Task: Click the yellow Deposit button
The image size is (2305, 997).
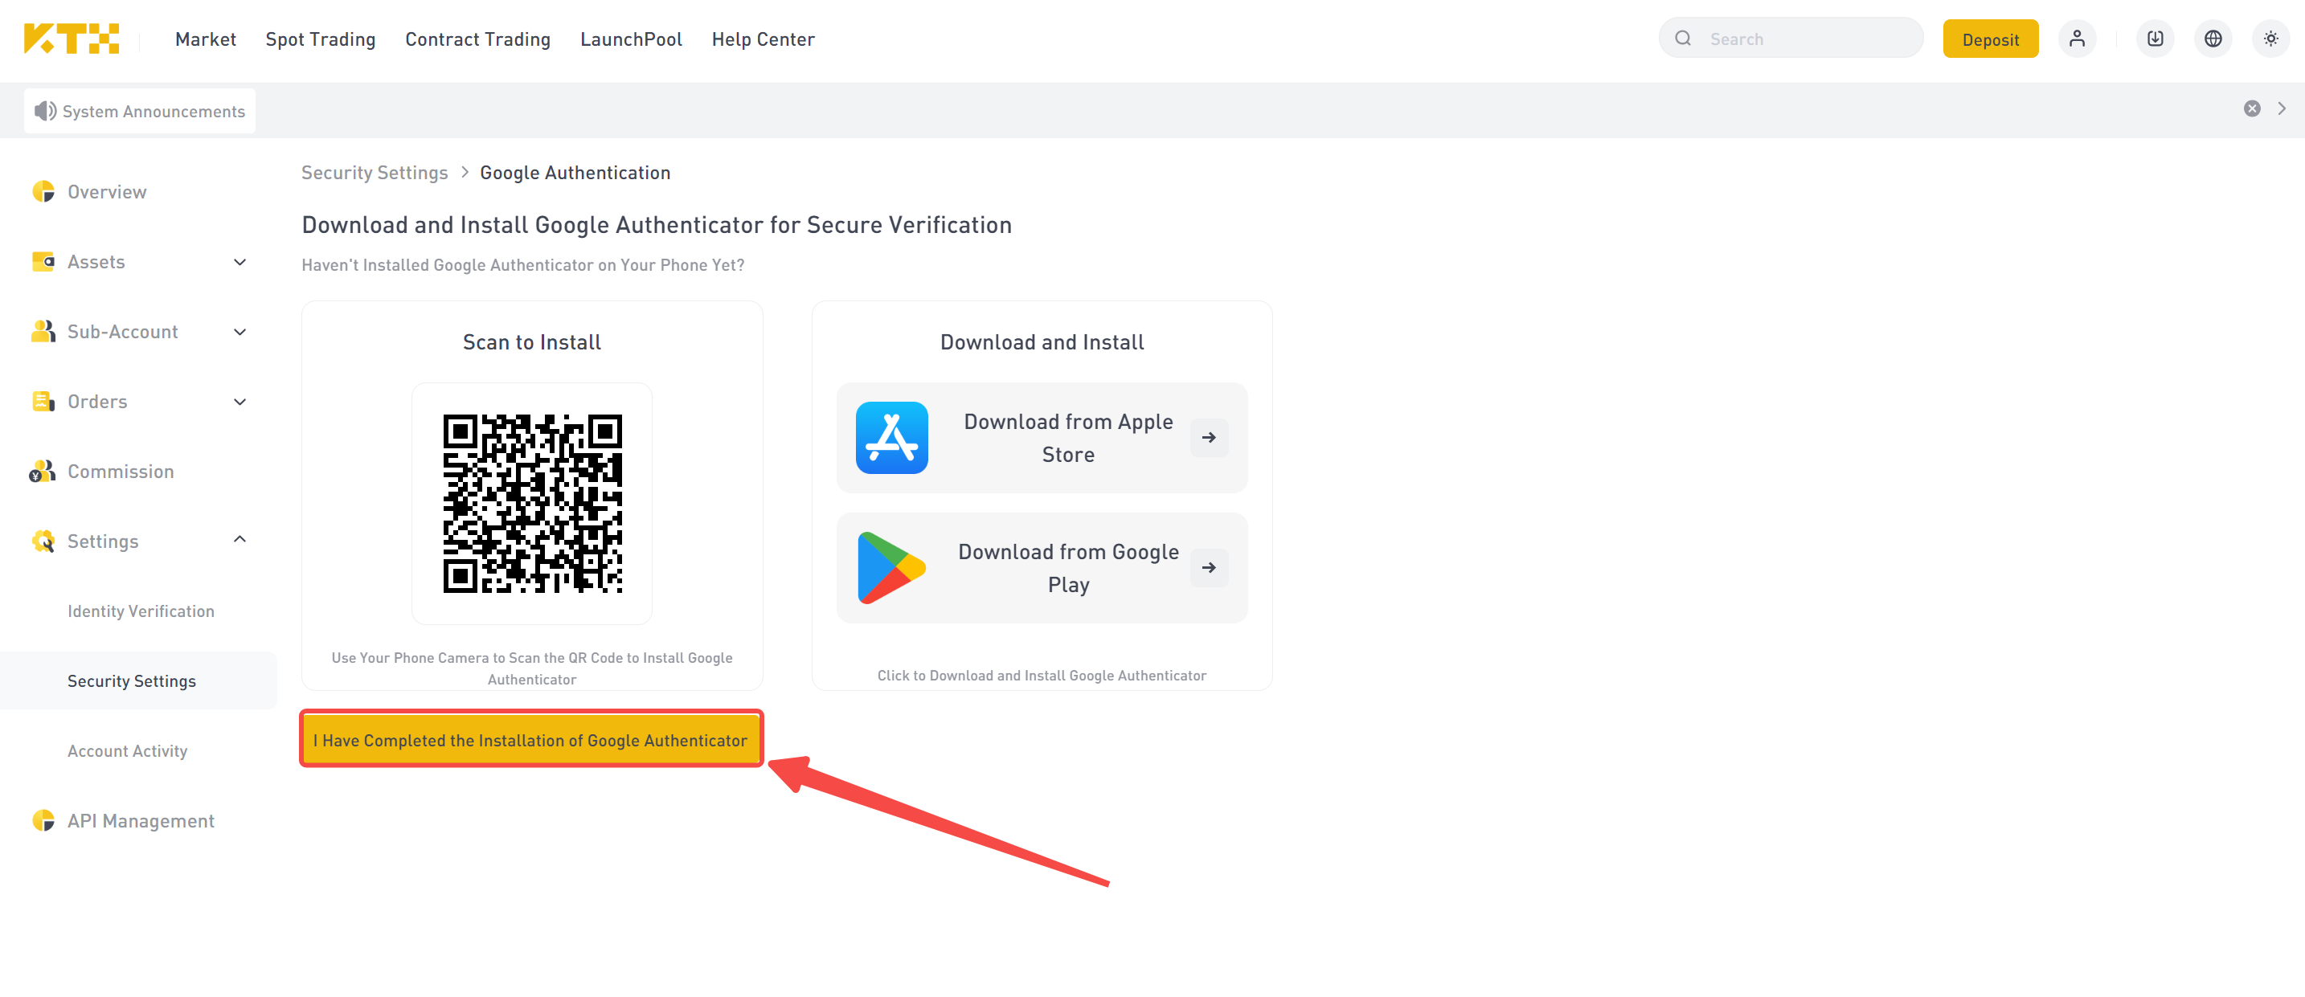Action: coord(1990,39)
